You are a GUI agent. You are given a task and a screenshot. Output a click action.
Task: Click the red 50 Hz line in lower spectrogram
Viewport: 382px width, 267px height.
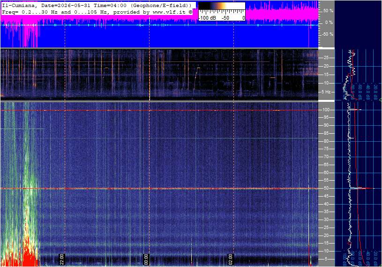(159, 188)
